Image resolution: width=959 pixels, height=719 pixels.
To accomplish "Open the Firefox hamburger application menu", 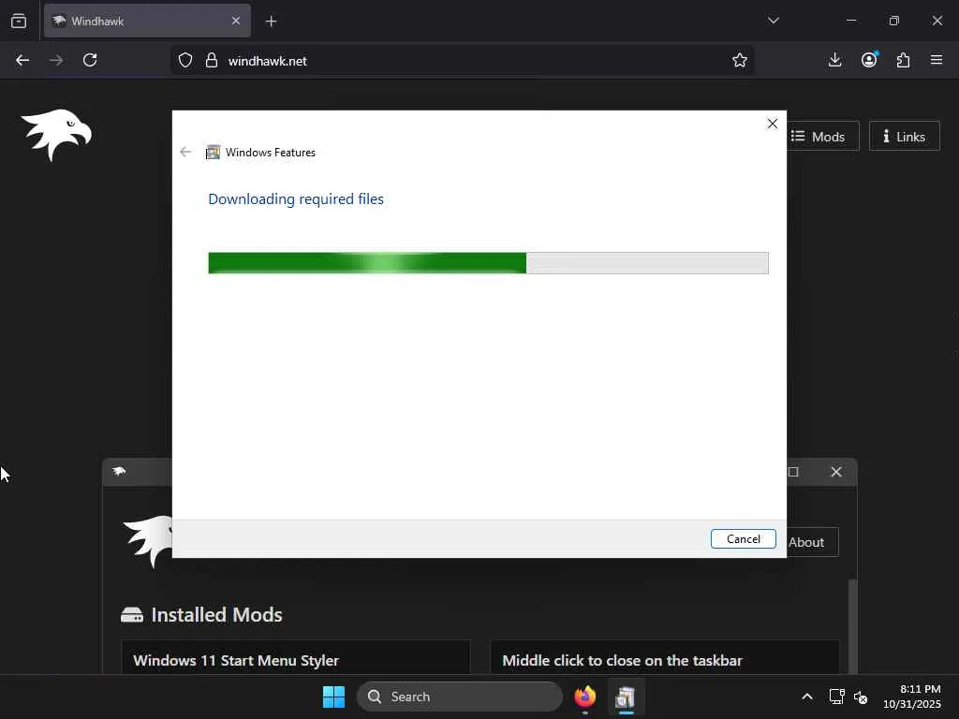I will coord(937,60).
